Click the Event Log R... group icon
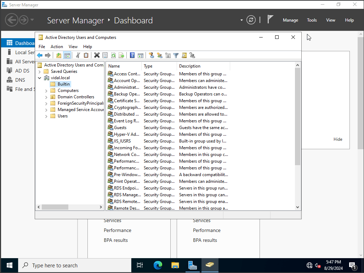 110,121
